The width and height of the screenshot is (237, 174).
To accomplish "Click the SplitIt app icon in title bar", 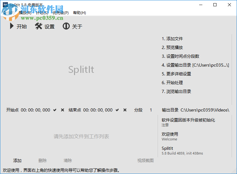I will pyautogui.click(x=5, y=5).
